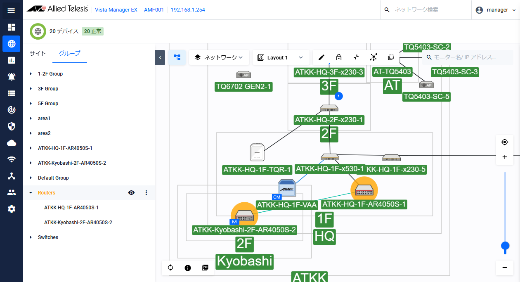Screen dimensions: 520x282
Task: Switch to the グループ tab
Action: pos(70,53)
